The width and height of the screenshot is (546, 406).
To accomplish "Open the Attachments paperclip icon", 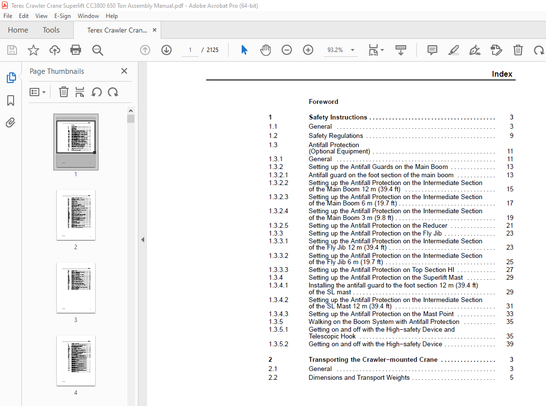I will point(11,123).
